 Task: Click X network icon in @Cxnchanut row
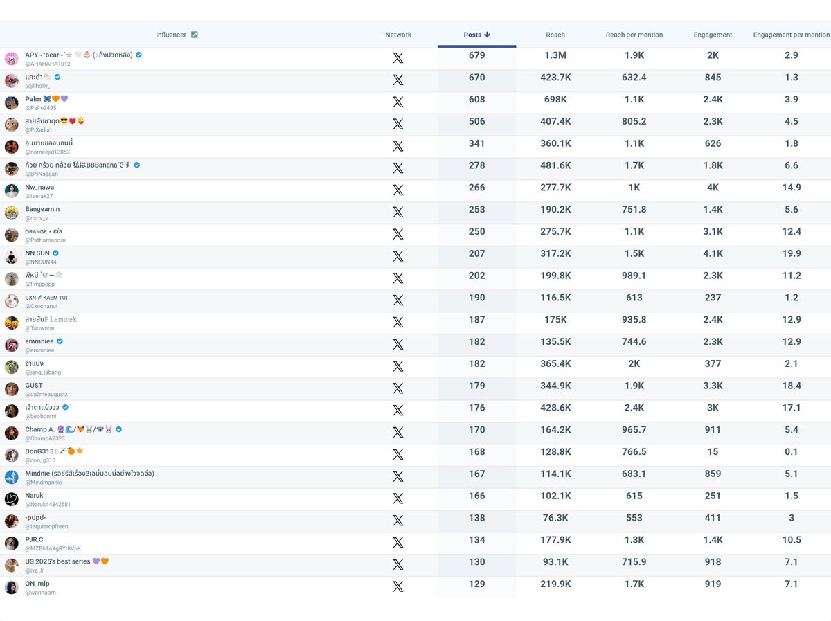tap(398, 300)
